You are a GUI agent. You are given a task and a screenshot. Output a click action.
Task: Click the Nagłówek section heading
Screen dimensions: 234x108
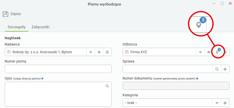coord(13,38)
